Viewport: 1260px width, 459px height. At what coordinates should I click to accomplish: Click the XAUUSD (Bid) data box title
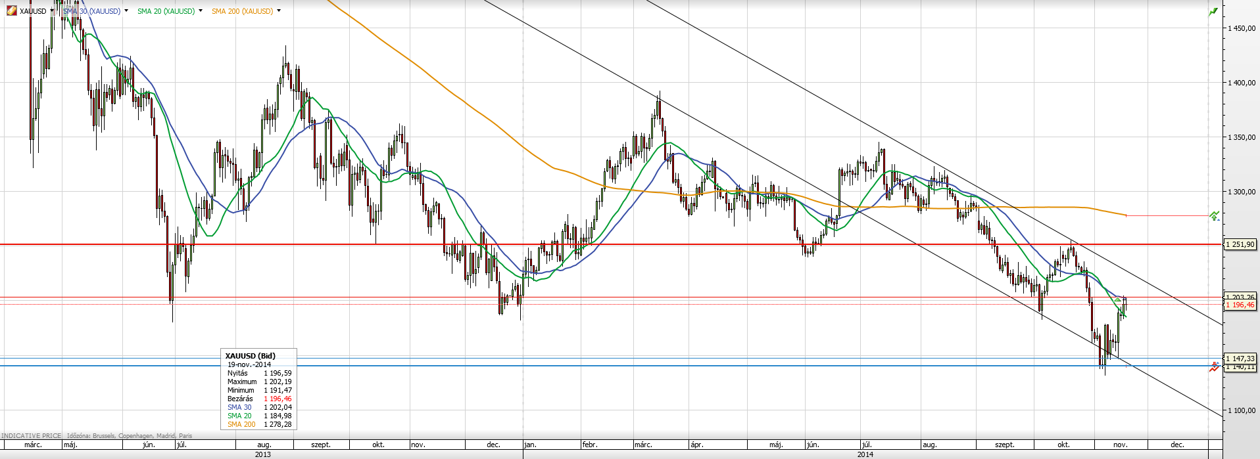[250, 356]
